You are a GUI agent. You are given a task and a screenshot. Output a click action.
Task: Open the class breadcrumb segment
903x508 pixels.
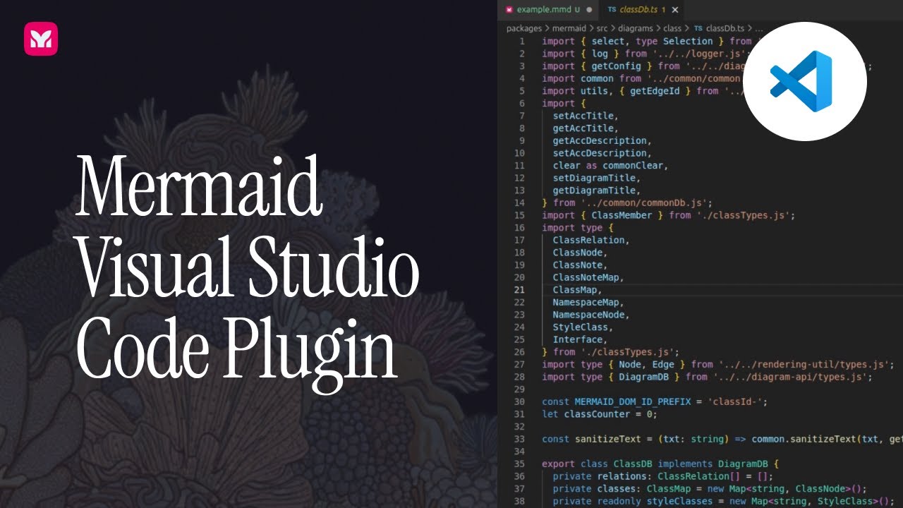click(x=672, y=29)
